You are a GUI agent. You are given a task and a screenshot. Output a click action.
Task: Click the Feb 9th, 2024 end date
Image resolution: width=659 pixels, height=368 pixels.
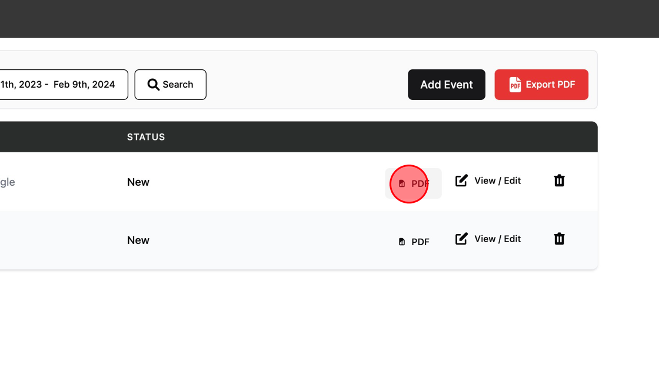[x=84, y=85]
